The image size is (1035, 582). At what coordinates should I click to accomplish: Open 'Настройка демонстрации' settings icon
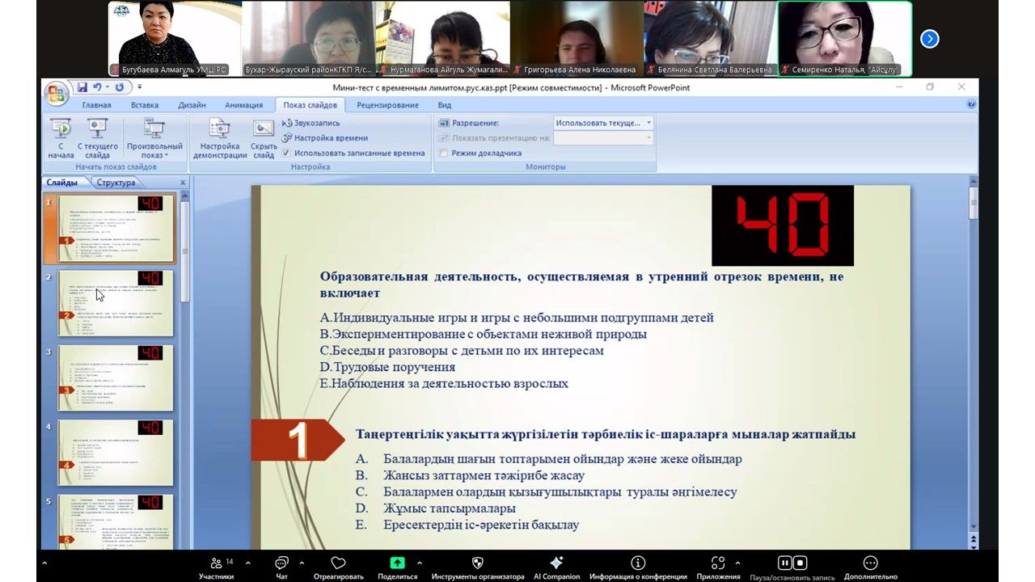click(220, 129)
